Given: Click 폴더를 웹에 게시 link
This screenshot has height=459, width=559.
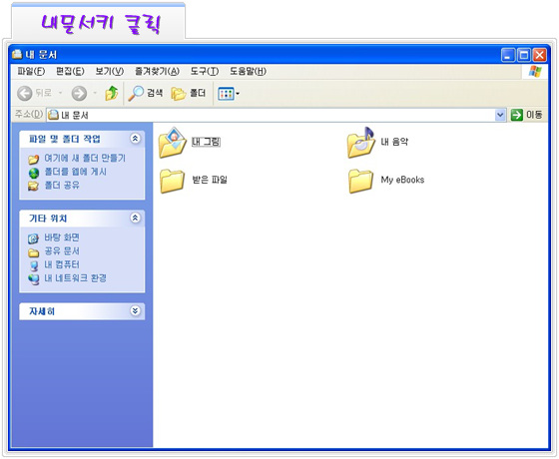Looking at the screenshot, I should (75, 172).
